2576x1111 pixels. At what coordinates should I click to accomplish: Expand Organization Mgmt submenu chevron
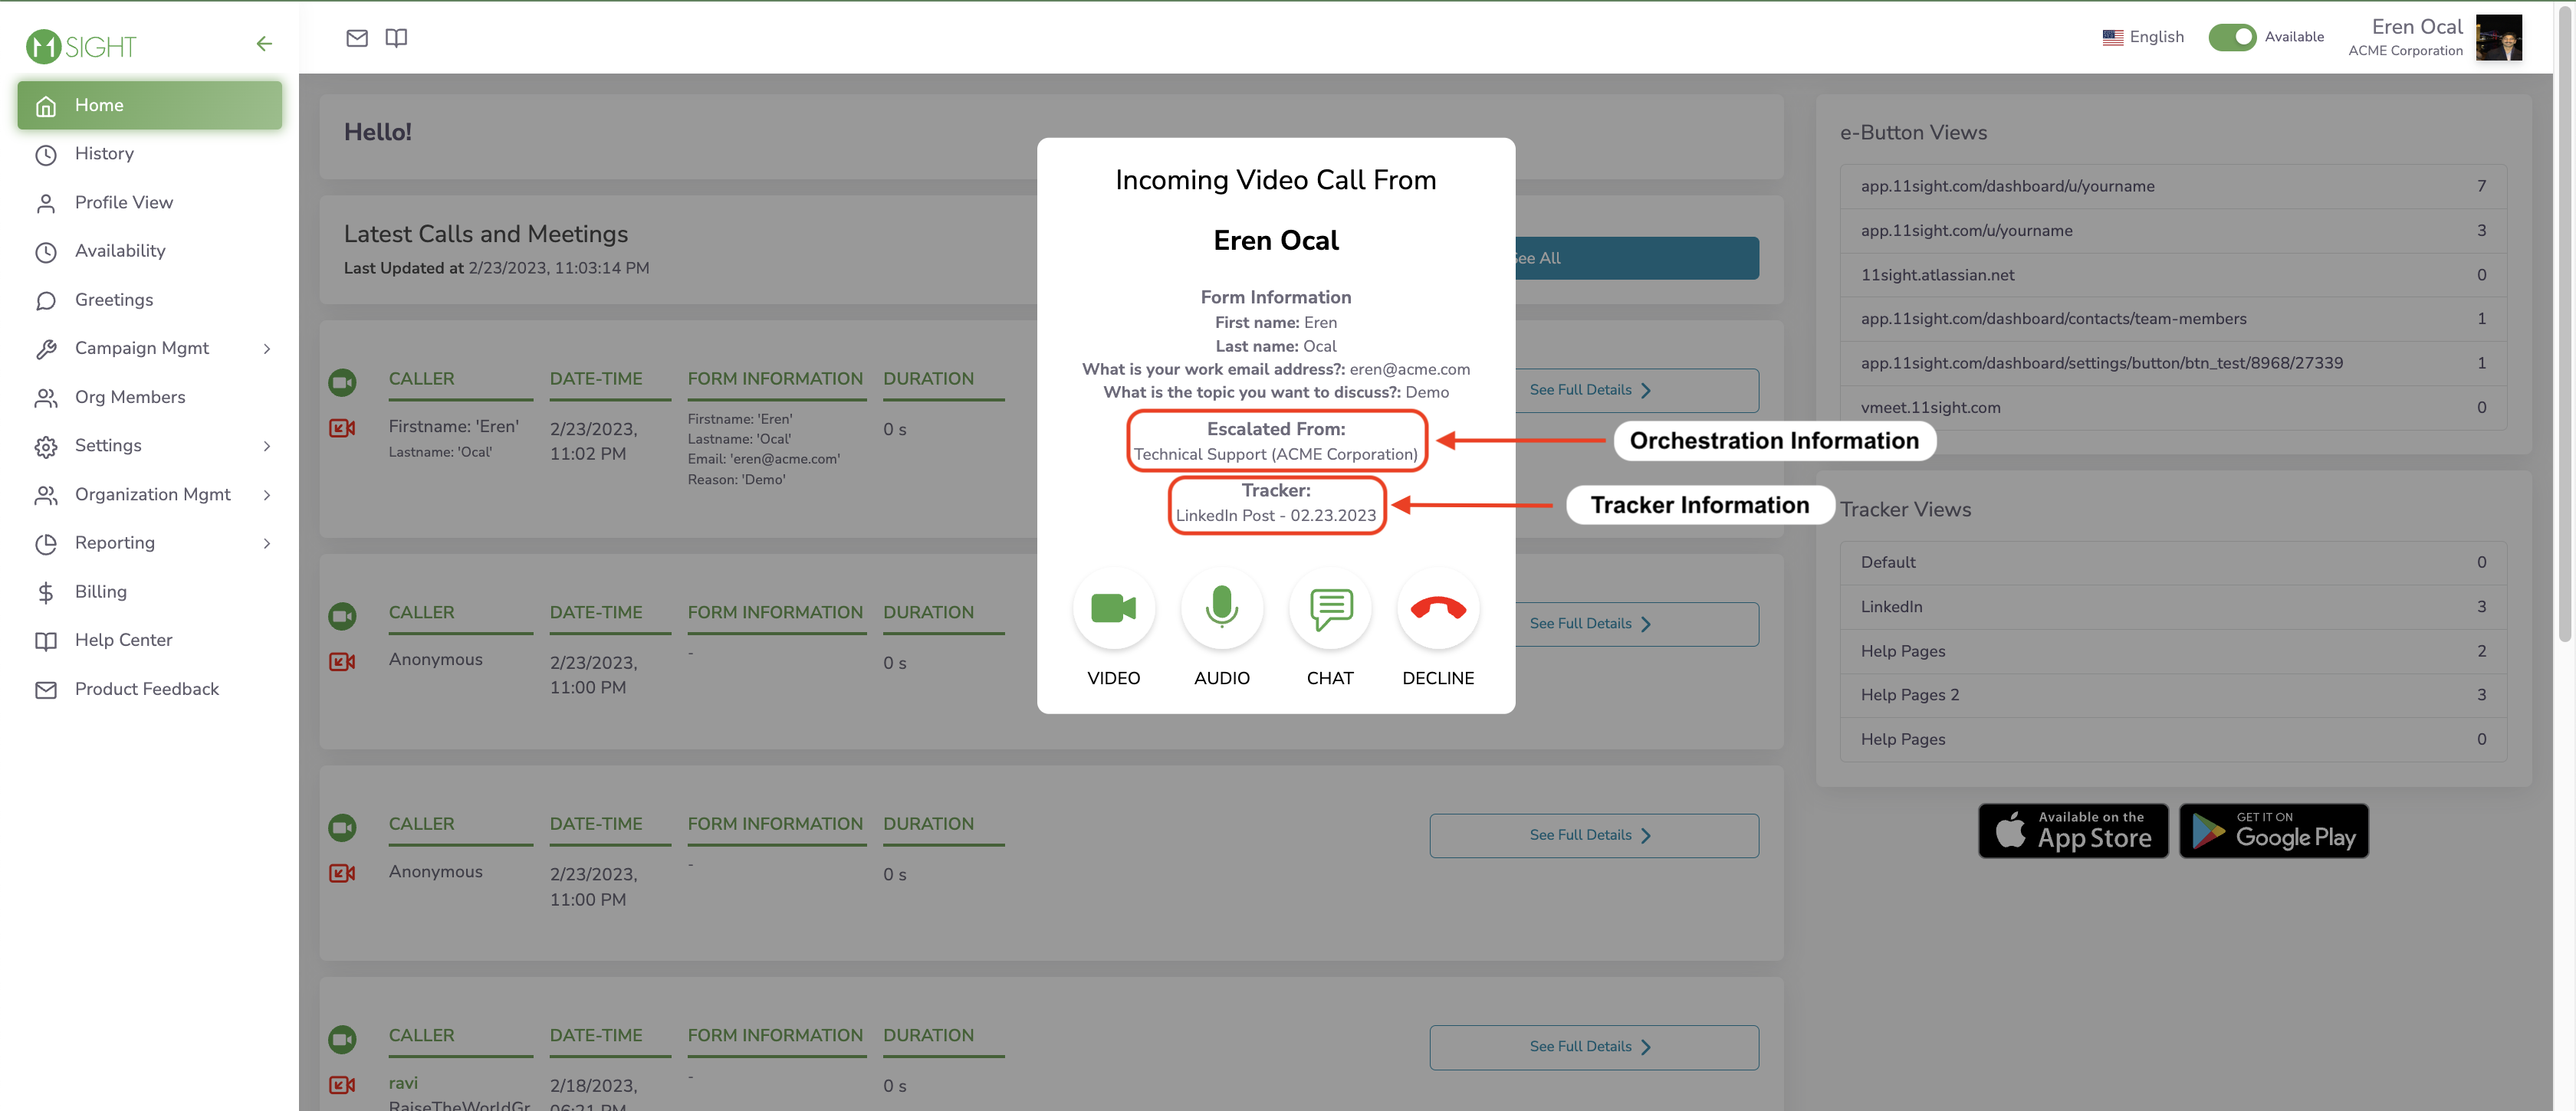pos(267,494)
